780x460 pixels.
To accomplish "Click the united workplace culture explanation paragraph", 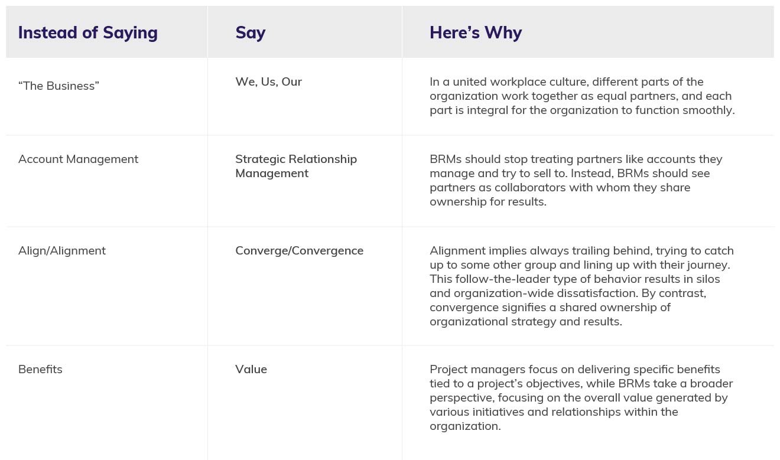I will (x=582, y=96).
